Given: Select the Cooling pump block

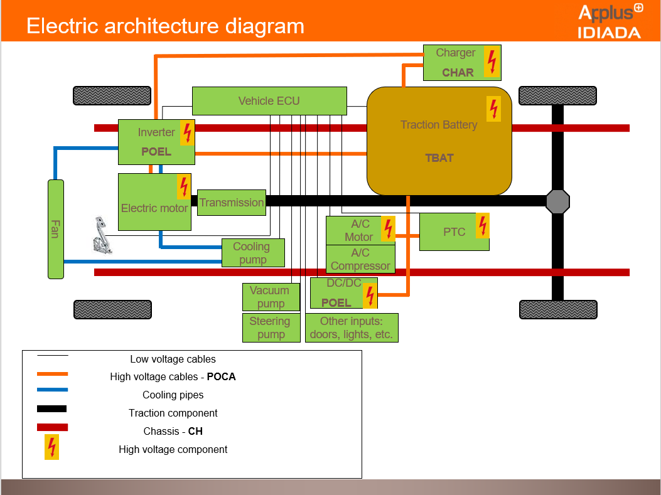Looking at the screenshot, I should coord(253,253).
